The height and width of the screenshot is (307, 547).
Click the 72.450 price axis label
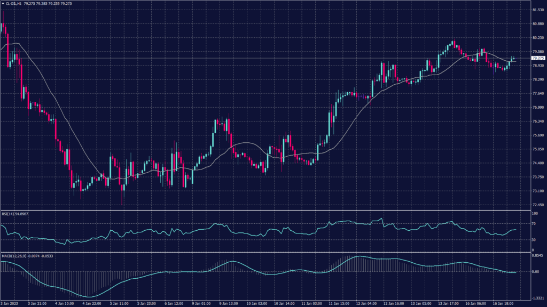(x=537, y=205)
